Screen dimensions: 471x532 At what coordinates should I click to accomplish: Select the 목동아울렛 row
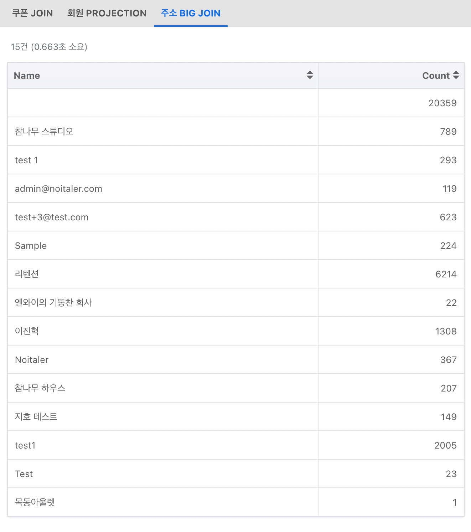(35, 502)
